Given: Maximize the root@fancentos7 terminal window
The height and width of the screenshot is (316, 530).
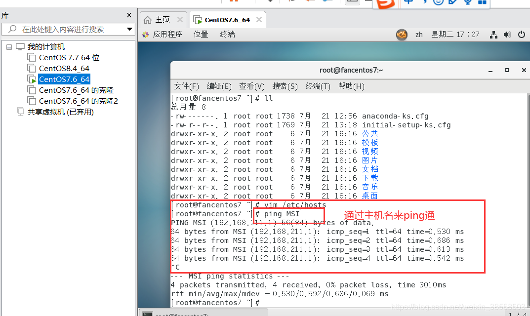Looking at the screenshot, I should click(x=507, y=70).
